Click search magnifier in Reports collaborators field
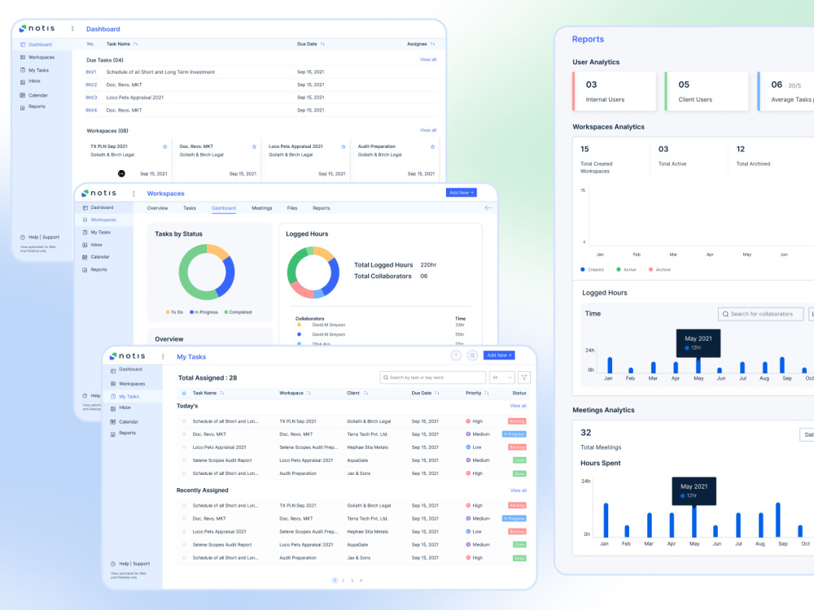814x610 pixels. point(726,314)
